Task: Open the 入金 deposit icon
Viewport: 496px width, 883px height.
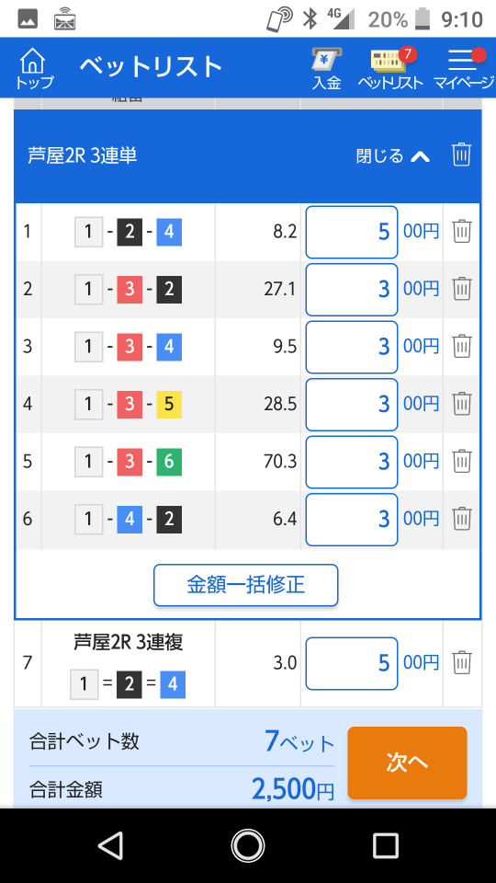Action: 327,68
